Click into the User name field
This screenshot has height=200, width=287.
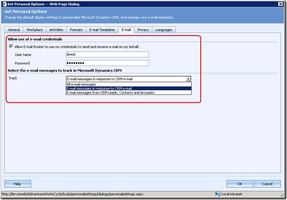coord(107,54)
